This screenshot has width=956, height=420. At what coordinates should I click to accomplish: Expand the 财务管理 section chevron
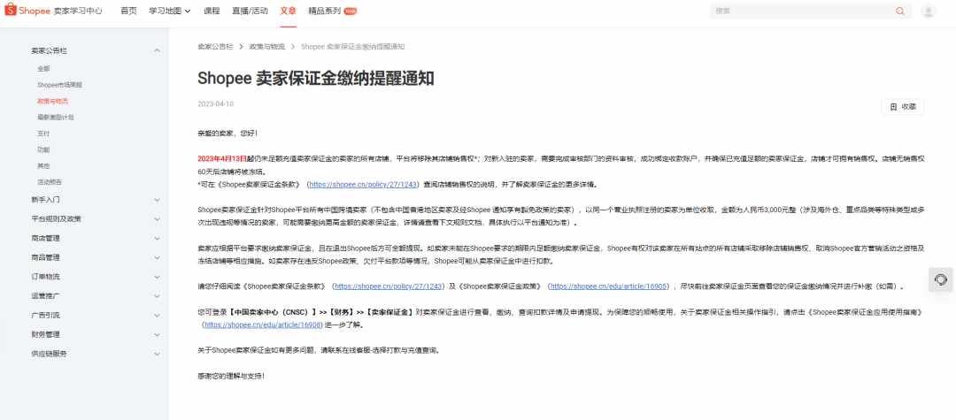point(157,334)
